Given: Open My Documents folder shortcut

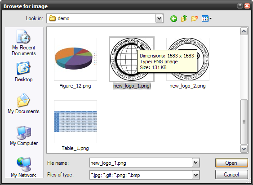Looking at the screenshot, I should (x=23, y=104).
